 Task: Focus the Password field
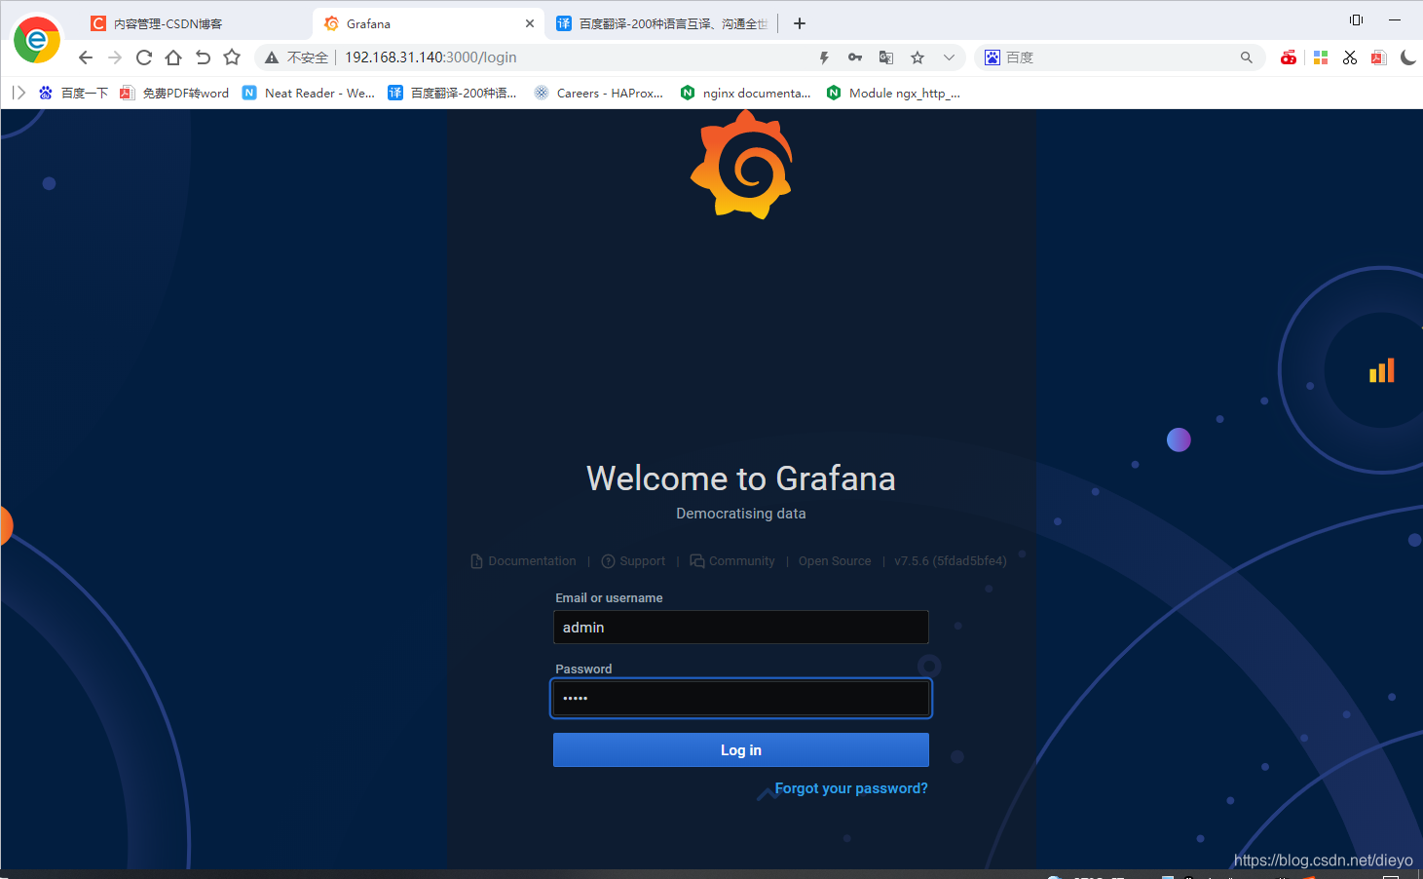(741, 698)
